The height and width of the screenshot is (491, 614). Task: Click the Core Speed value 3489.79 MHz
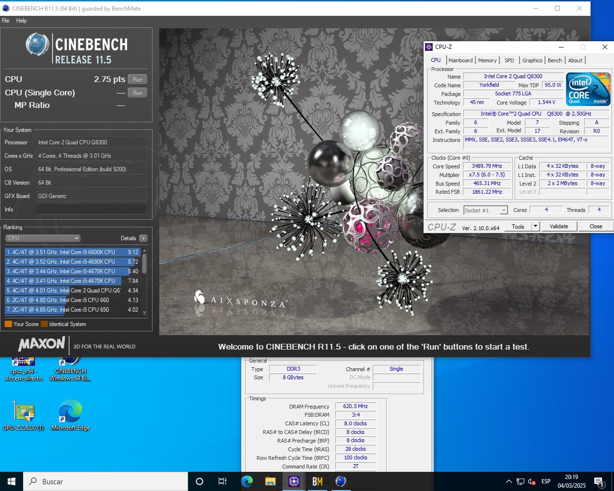[487, 166]
